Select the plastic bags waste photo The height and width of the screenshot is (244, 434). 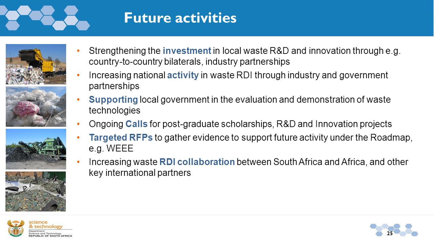coord(36,106)
